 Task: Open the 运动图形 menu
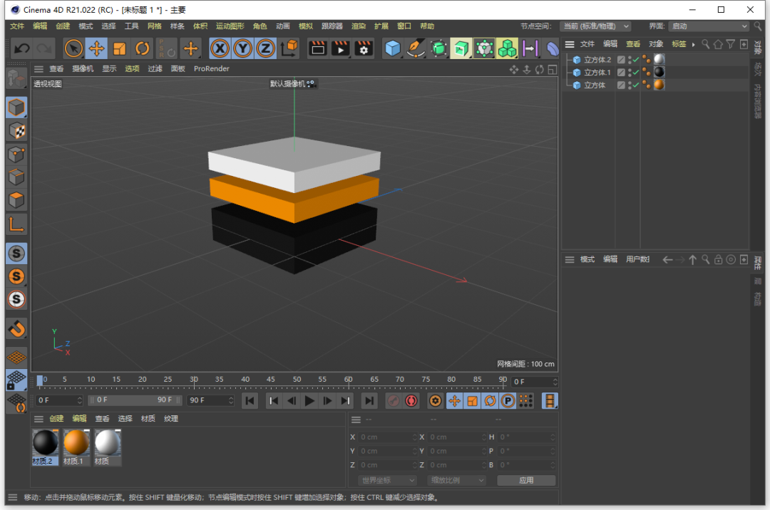click(230, 26)
